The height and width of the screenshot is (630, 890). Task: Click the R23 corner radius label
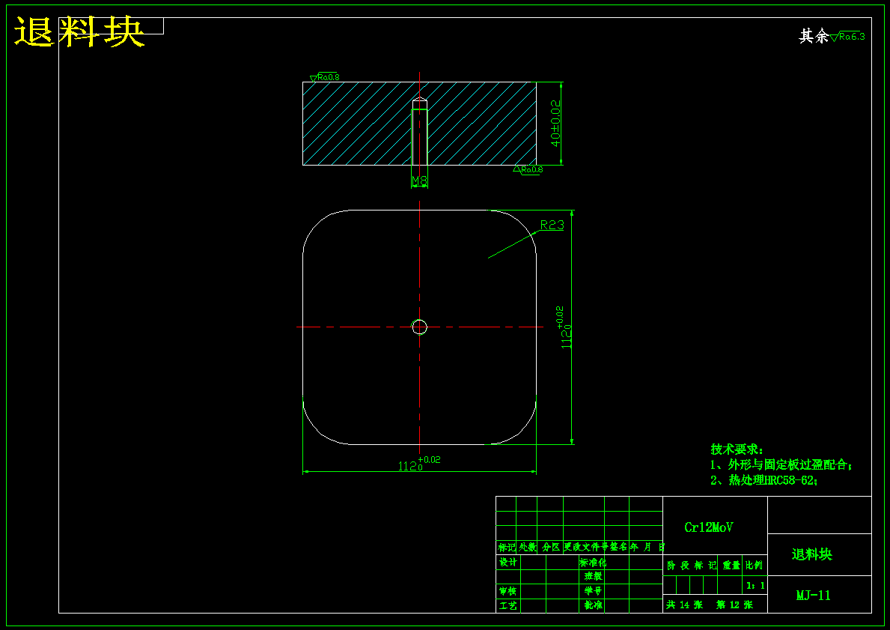pyautogui.click(x=552, y=225)
